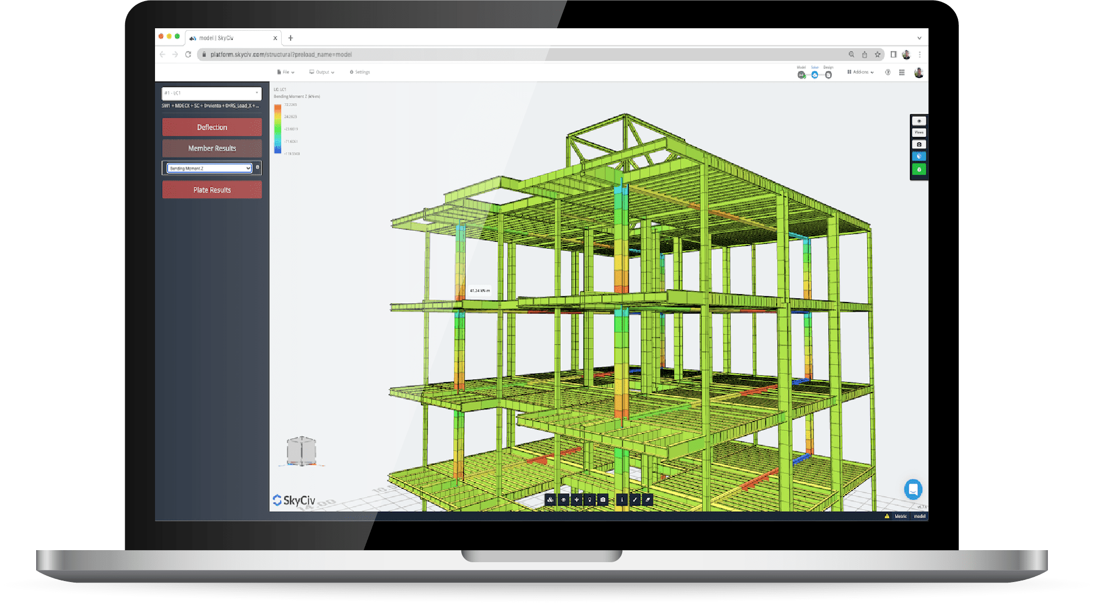
Task: Click the eraser icon in bottom toolbar
Action: coord(648,500)
